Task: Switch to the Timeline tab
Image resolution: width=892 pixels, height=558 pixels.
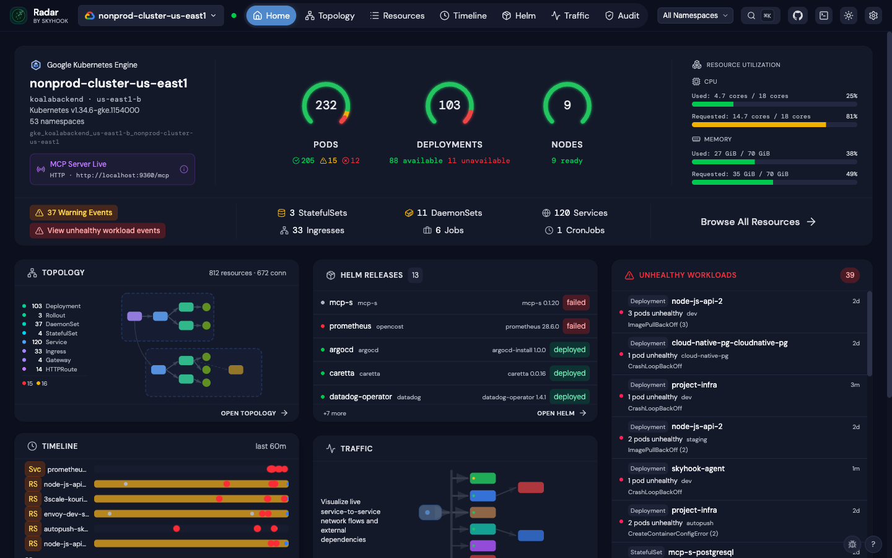Action: pyautogui.click(x=463, y=15)
